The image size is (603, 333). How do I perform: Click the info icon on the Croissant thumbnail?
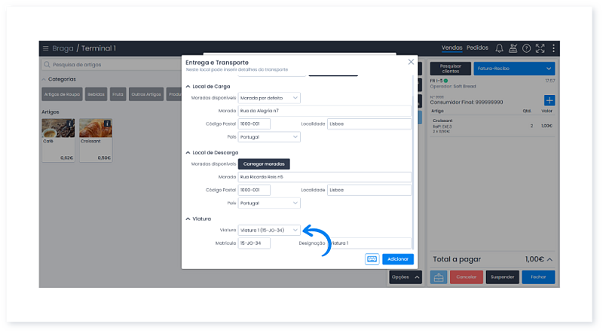tap(108, 123)
